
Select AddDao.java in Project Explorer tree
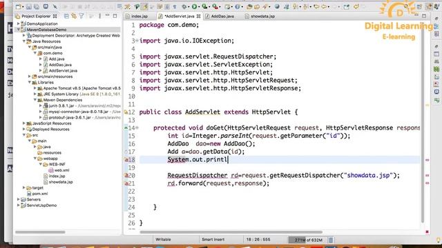pyautogui.click(x=60, y=65)
